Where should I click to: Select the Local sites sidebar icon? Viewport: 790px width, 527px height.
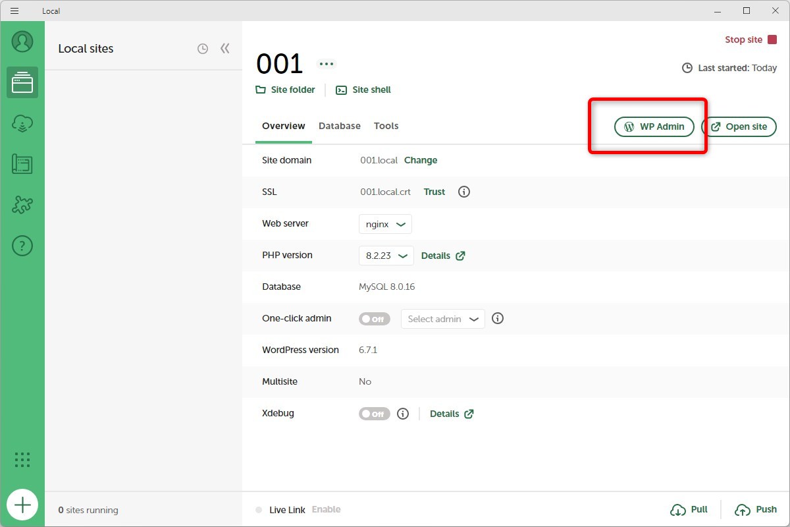coord(22,82)
